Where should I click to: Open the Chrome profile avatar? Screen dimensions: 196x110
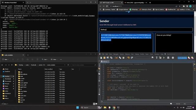(190, 6)
